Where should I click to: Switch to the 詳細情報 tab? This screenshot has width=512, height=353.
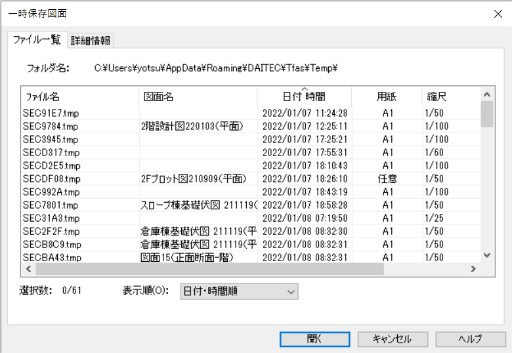click(x=91, y=41)
